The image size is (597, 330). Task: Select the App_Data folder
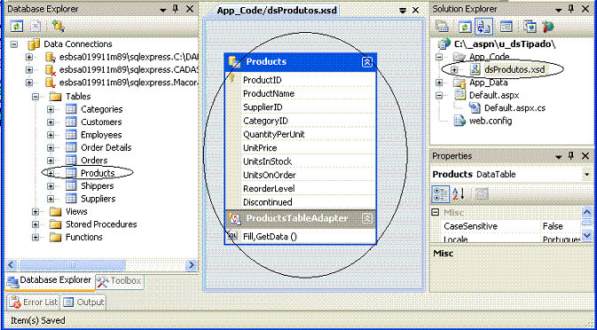(488, 82)
